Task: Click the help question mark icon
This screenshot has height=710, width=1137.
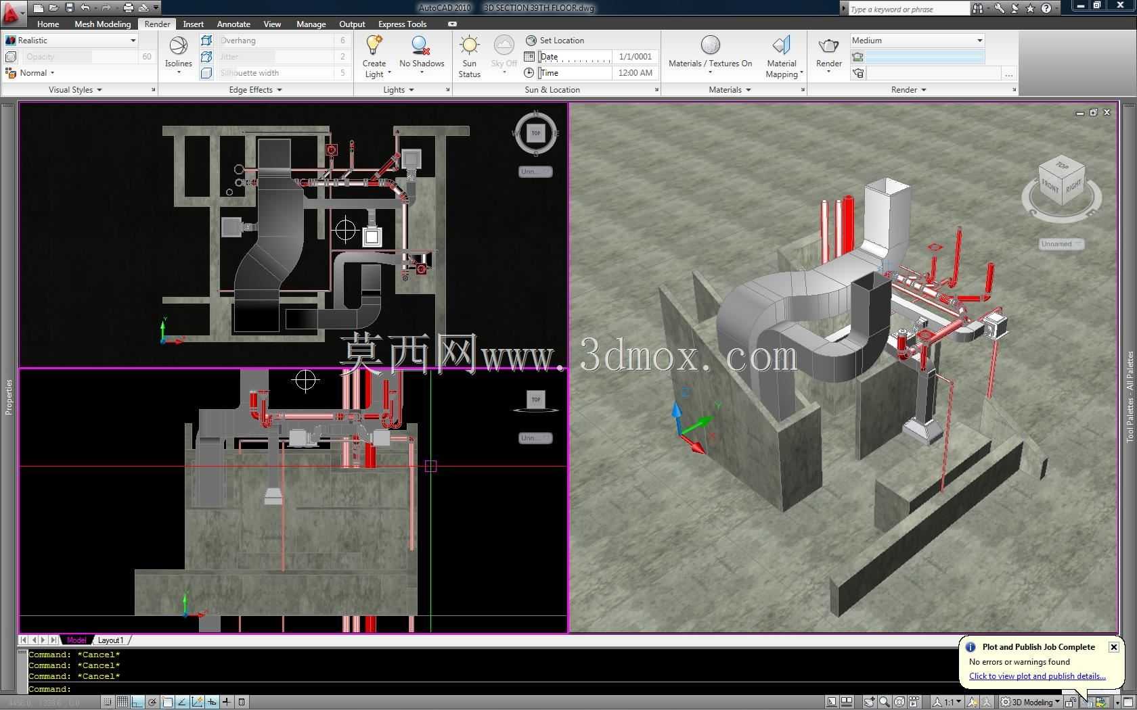Action: click(1046, 8)
